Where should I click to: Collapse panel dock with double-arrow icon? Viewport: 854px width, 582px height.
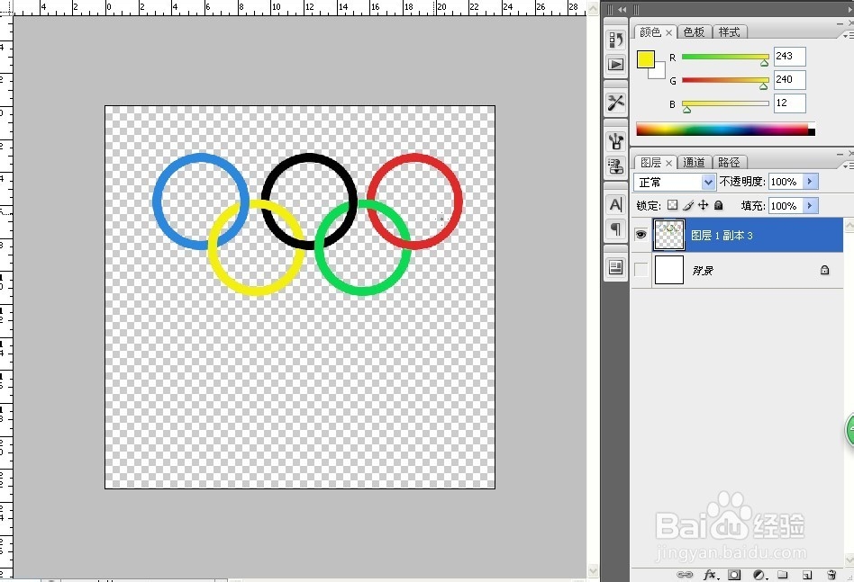(x=622, y=9)
